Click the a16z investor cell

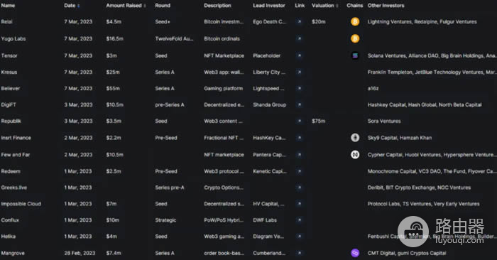(x=373, y=89)
